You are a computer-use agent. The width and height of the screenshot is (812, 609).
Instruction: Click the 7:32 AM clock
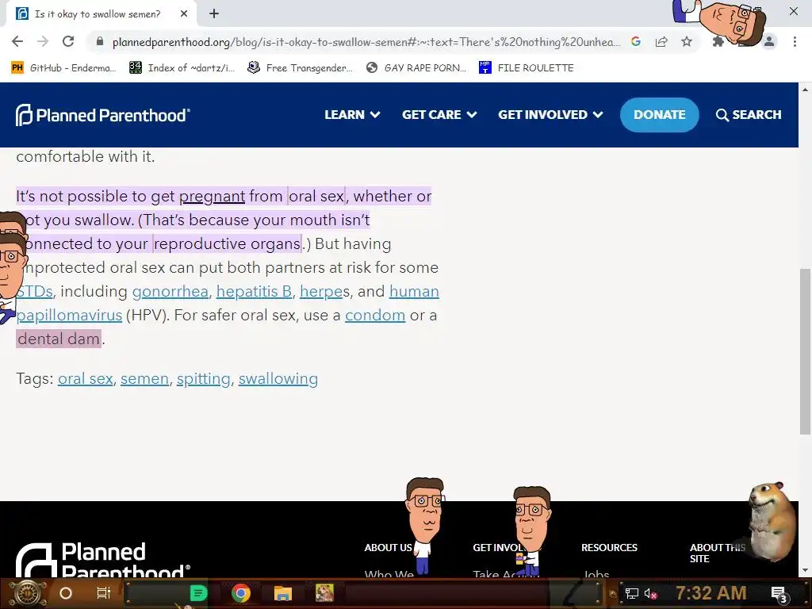pos(711,593)
